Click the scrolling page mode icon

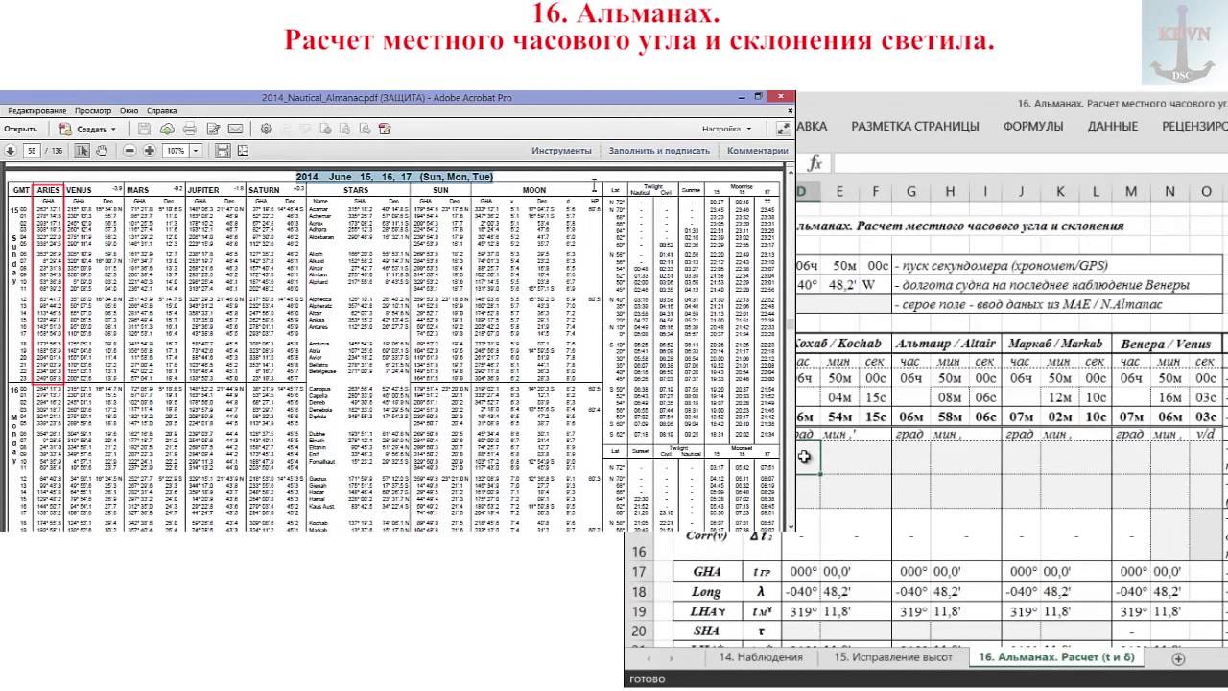point(223,151)
